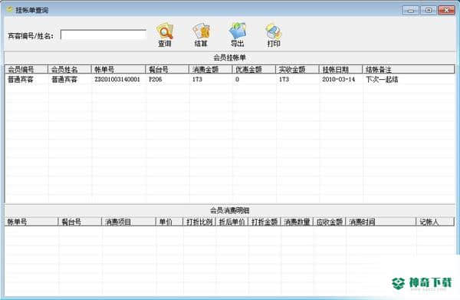Click the 餐台号 header in 会员消费明细

click(x=80, y=222)
